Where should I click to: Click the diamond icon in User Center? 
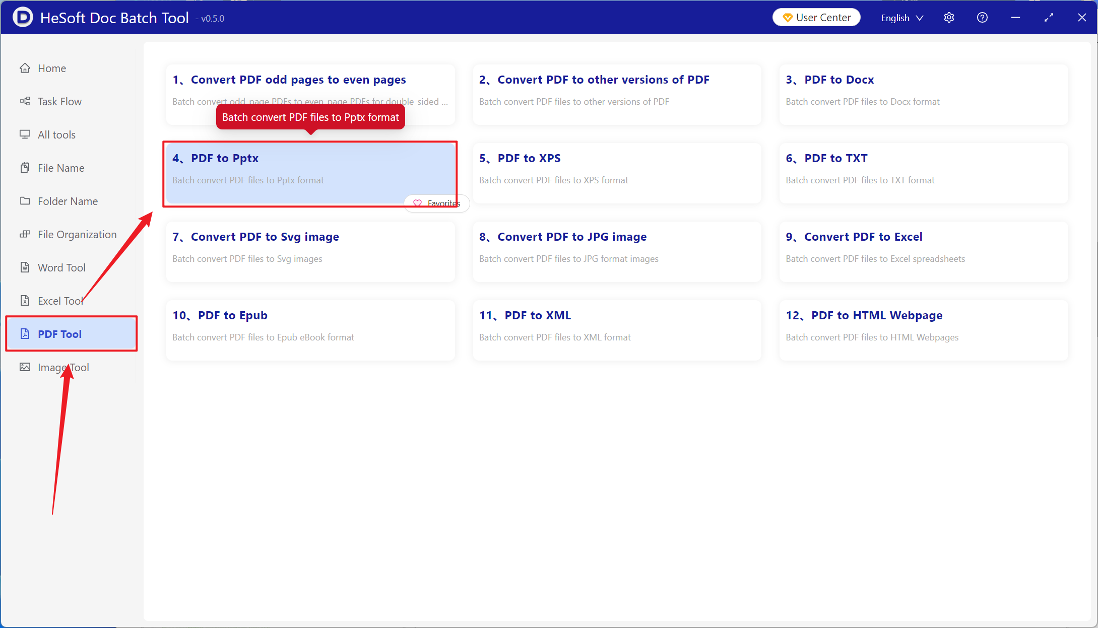pyautogui.click(x=787, y=18)
